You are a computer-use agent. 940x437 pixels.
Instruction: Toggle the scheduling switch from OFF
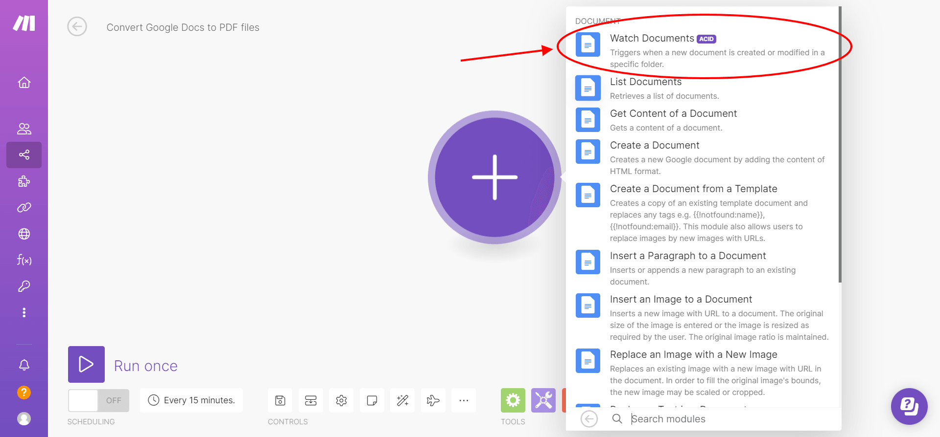point(98,401)
